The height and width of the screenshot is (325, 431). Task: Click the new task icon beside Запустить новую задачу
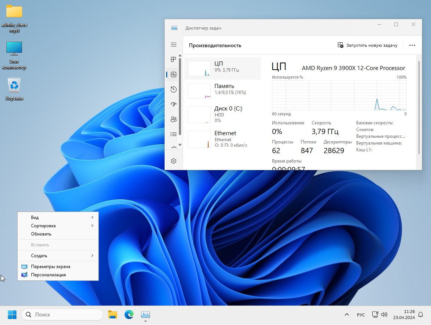pos(340,45)
